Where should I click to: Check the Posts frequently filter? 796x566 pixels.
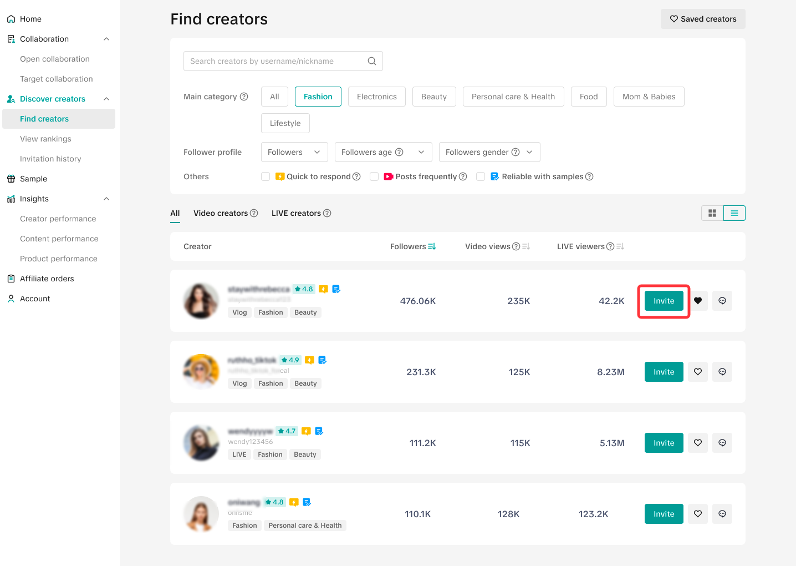point(374,176)
